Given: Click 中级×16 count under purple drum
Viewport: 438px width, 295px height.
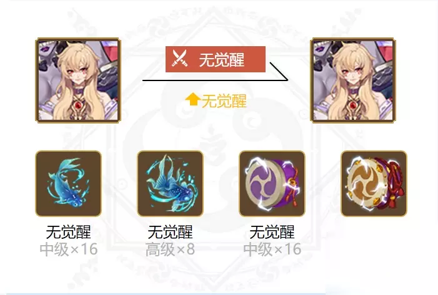Looking at the screenshot, I should pyautogui.click(x=272, y=249).
